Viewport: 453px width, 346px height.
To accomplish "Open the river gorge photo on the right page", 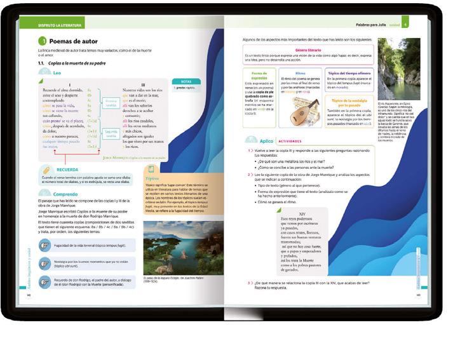I will click(x=399, y=69).
